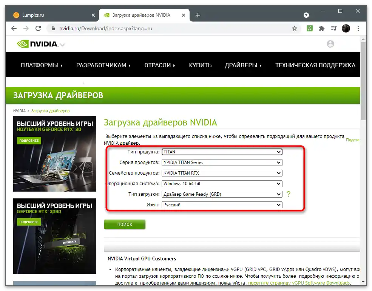Close the Lumpics.ru tab
Viewport: 372px width, 291px height.
93,15
